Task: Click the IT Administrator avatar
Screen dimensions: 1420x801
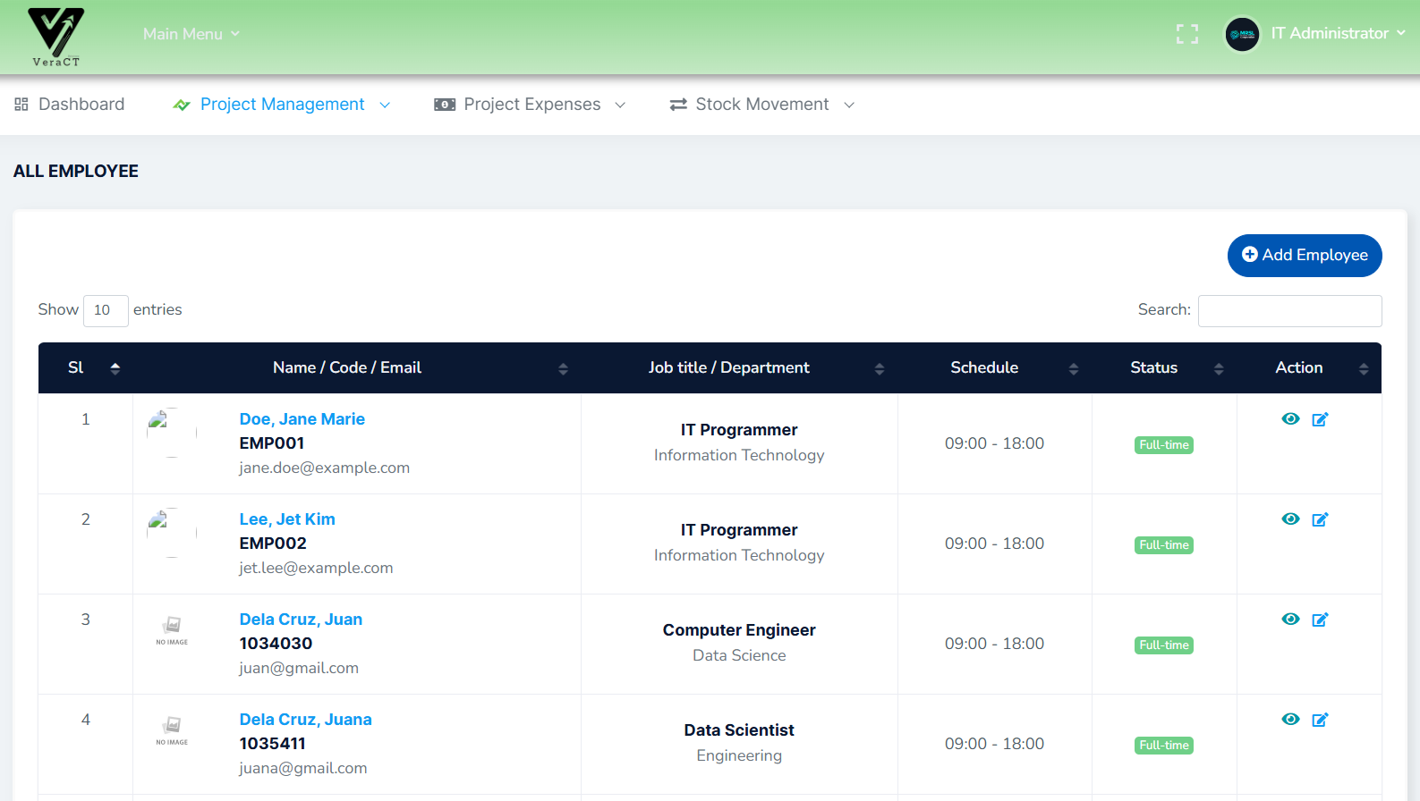Action: (x=1242, y=35)
